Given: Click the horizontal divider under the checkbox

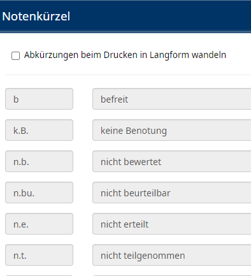Looking at the screenshot, I should point(128,75).
